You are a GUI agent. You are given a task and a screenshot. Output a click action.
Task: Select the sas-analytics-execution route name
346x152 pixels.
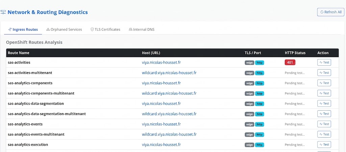coord(28,145)
